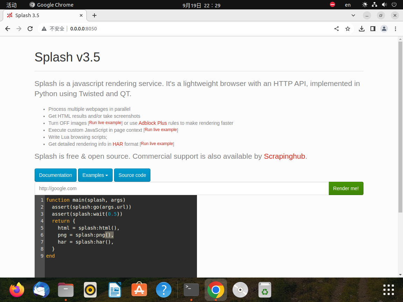403x302 pixels.
Task: Open the clock and calendar panel
Action: pos(201,5)
